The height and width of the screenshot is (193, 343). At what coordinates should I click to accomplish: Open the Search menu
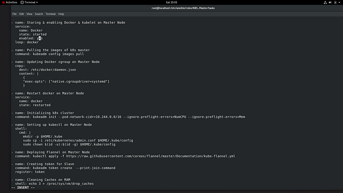39,14
